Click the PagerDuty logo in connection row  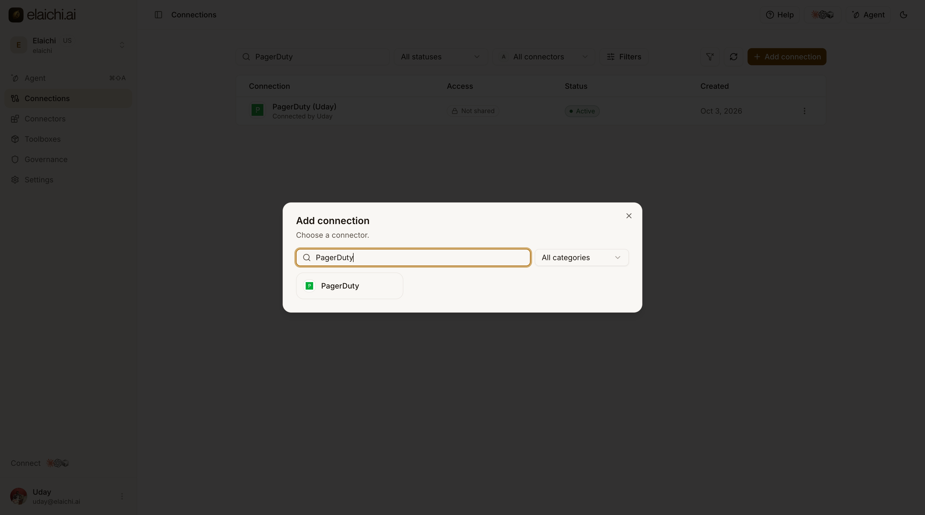click(x=257, y=110)
